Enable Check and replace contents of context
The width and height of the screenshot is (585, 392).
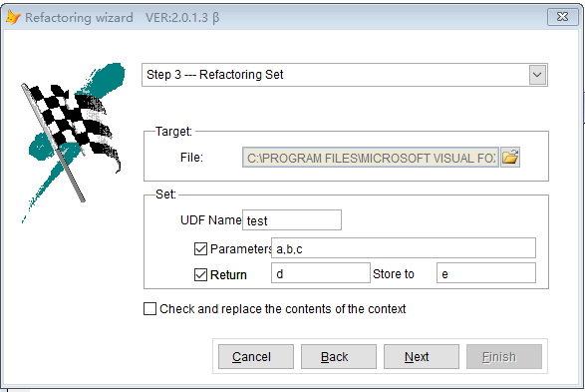(x=149, y=309)
